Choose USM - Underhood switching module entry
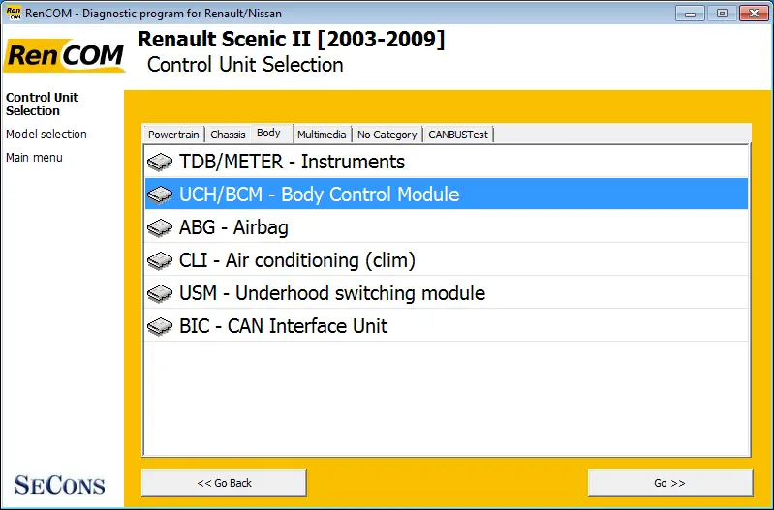The image size is (774, 510). [447, 293]
